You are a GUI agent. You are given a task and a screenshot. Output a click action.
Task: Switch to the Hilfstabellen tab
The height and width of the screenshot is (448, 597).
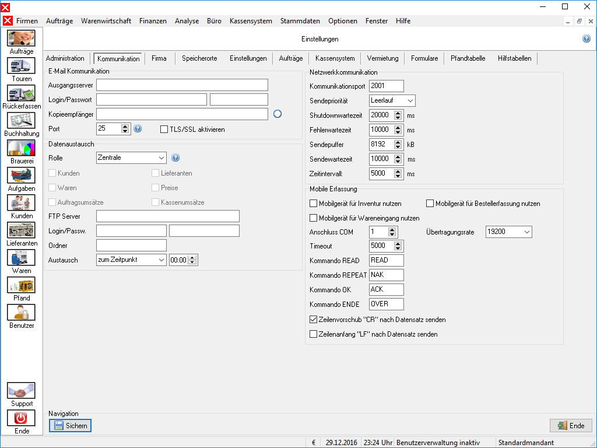514,58
